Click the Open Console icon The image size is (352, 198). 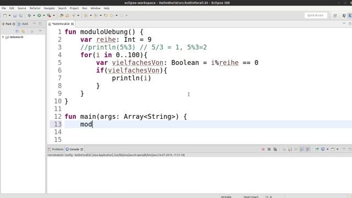tap(333, 149)
